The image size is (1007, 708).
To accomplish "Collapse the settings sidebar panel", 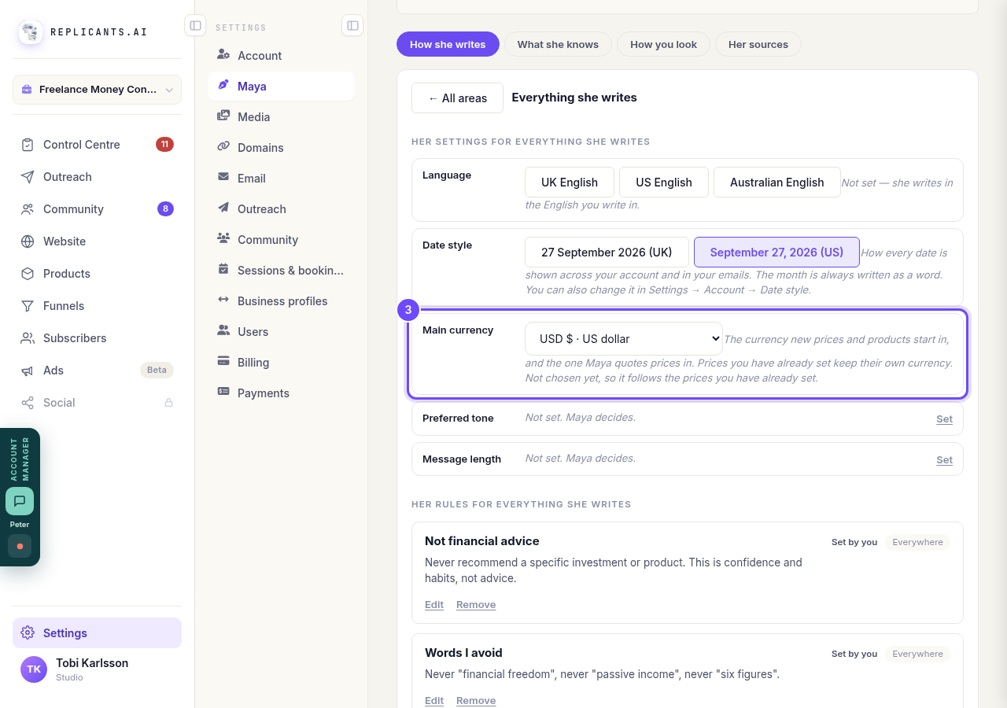I will click(352, 25).
